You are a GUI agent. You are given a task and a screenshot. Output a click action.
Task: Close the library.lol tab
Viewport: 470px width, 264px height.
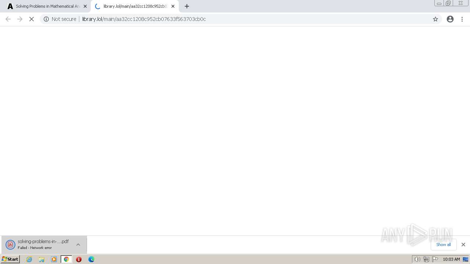[x=173, y=6]
